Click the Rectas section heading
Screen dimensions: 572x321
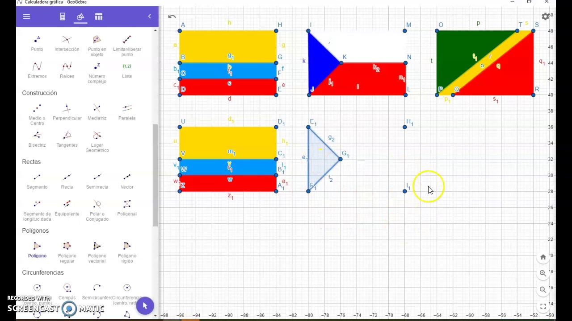(x=31, y=162)
